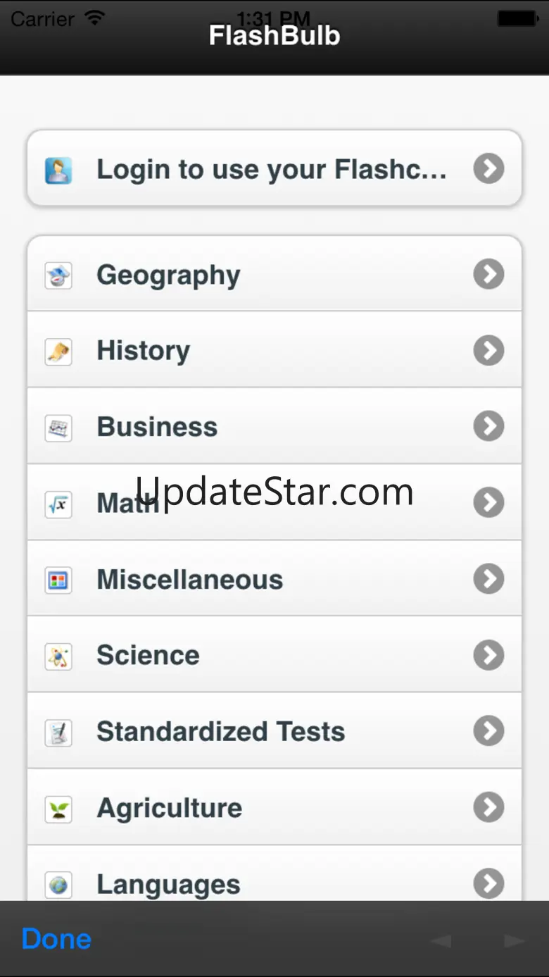Image resolution: width=549 pixels, height=977 pixels.
Task: Tap Login to use your Flashcards
Action: 271,169
